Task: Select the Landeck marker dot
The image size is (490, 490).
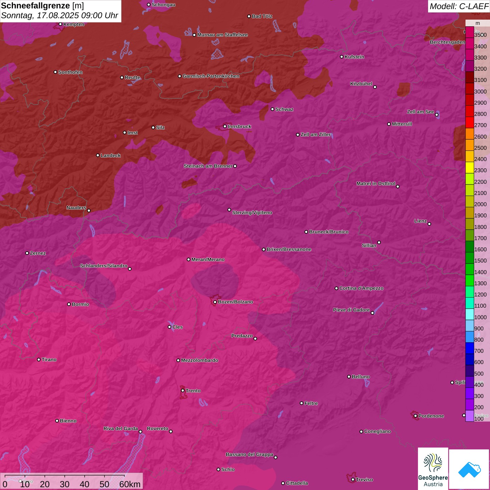Action: coord(98,155)
